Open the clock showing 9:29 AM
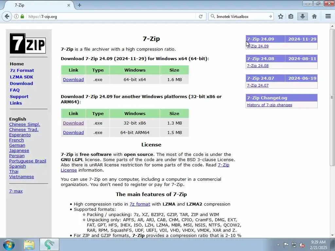 pos(318,245)
